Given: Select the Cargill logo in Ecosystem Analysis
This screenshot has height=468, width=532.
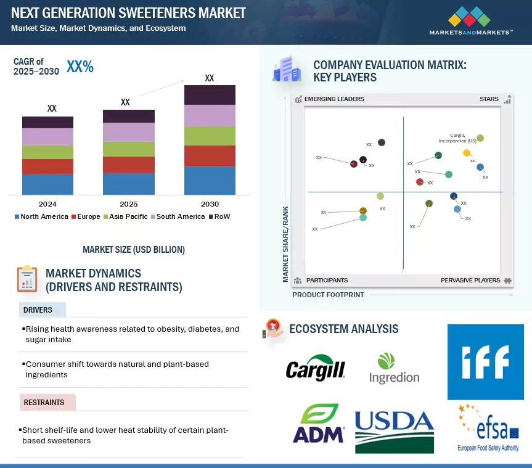Looking at the screenshot, I should (x=315, y=368).
